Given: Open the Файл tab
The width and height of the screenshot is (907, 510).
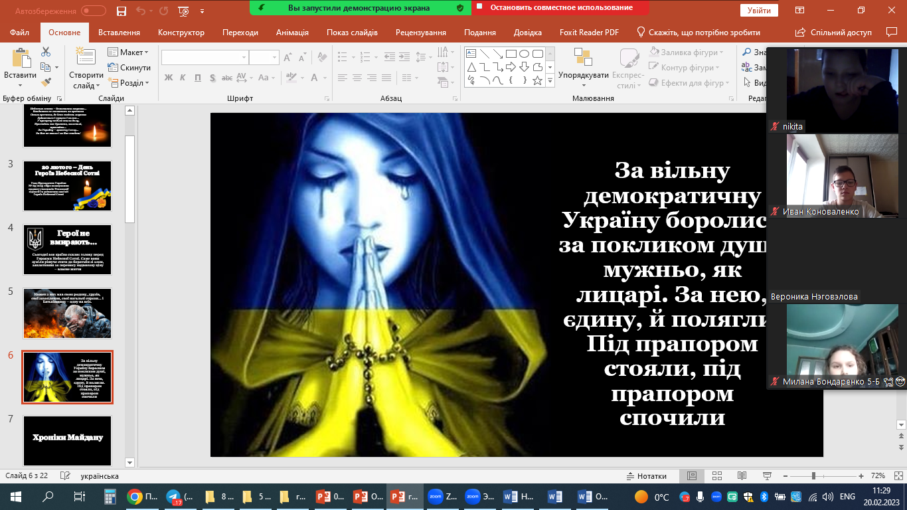Looking at the screenshot, I should (x=20, y=32).
